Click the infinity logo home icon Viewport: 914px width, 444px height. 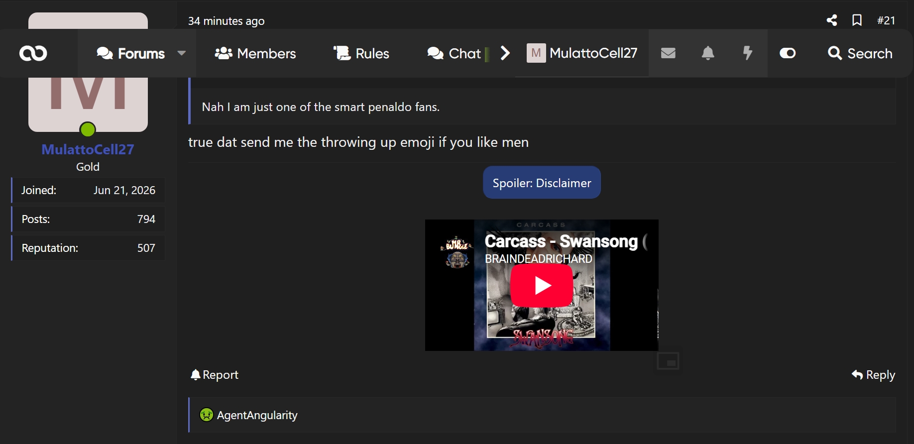[33, 53]
